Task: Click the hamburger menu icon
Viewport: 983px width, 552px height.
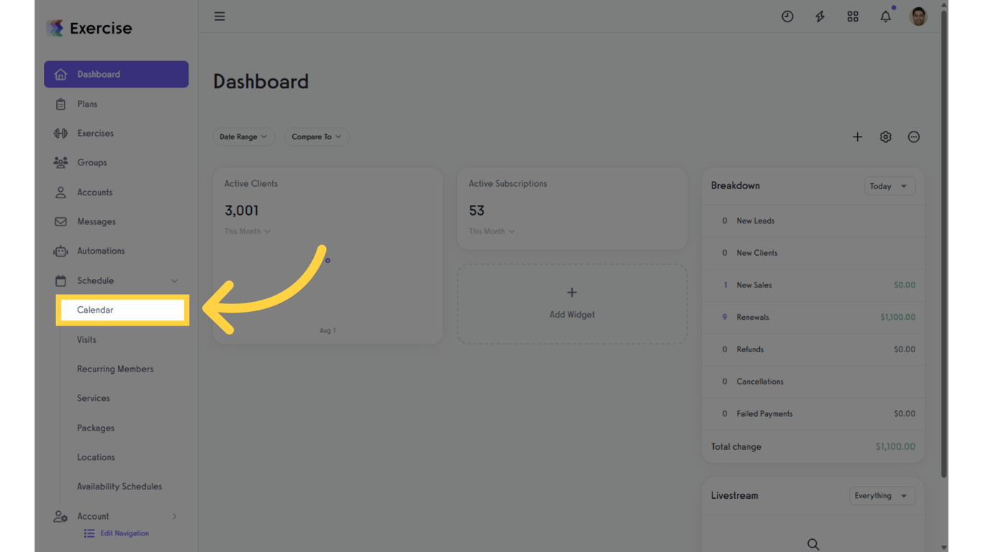Action: point(219,16)
